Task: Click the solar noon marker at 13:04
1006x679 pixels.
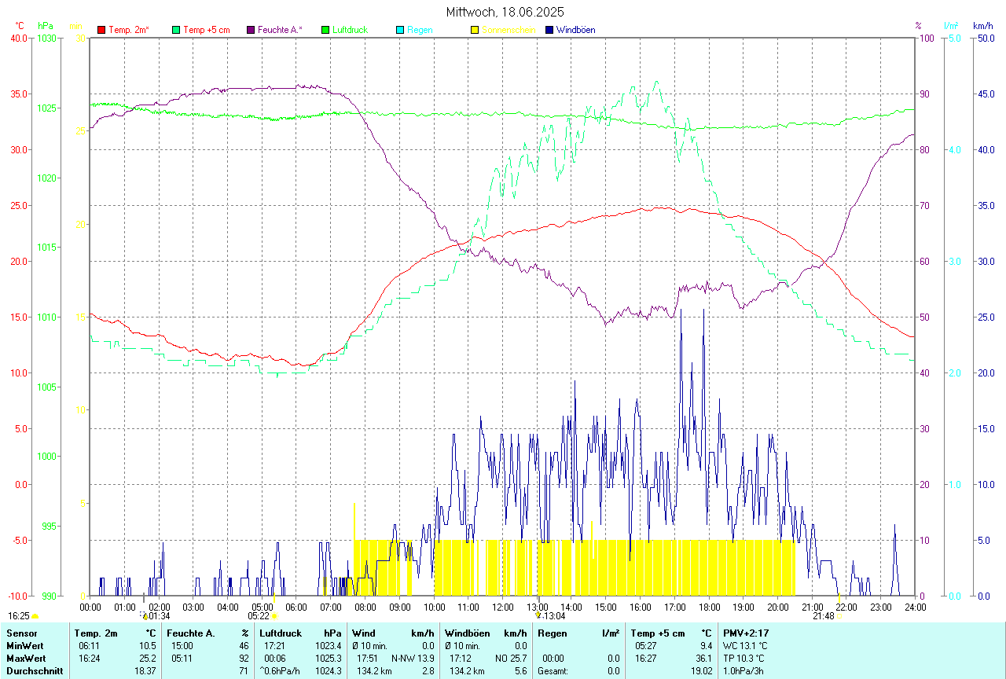Action: tap(538, 616)
